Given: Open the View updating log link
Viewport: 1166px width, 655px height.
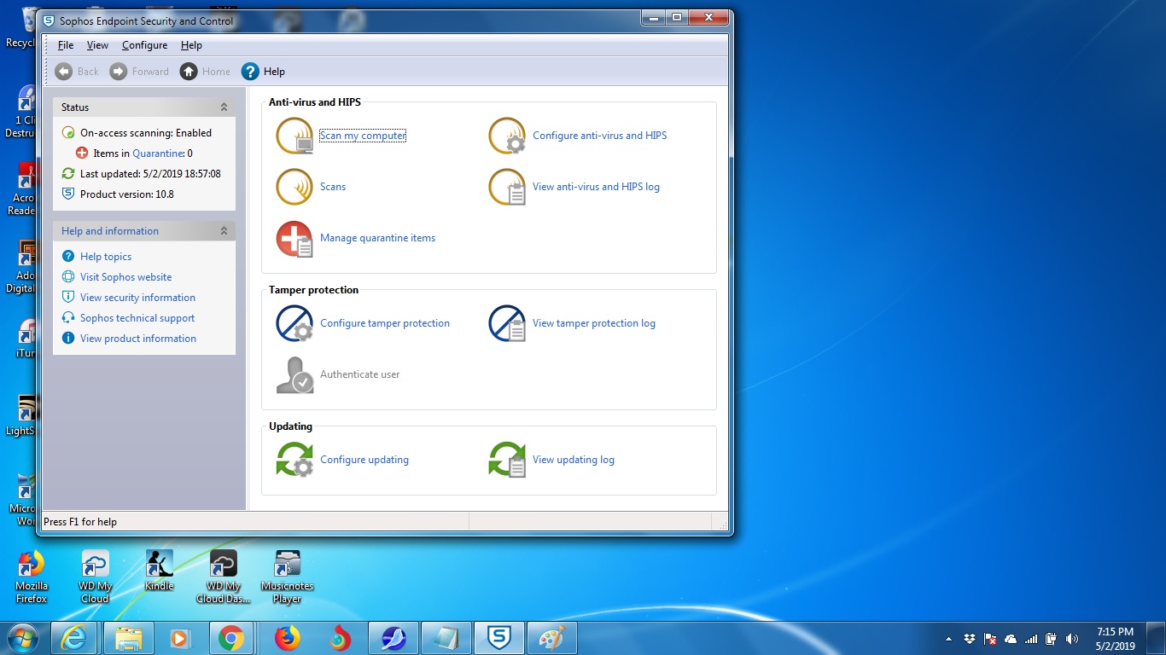Looking at the screenshot, I should point(574,460).
